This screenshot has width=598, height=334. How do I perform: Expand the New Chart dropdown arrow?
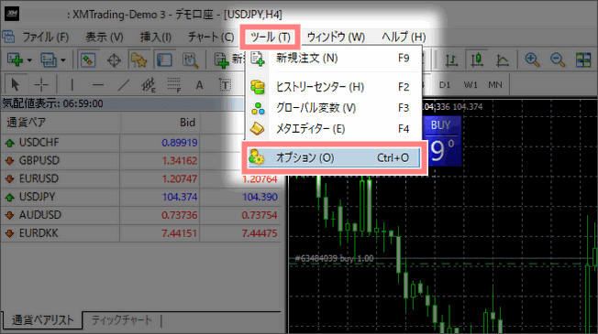pos(29,60)
